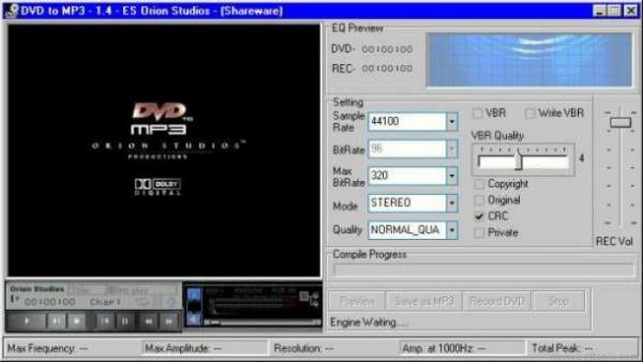Click the Preview button
Screen dimensions: 643x362
coord(356,301)
